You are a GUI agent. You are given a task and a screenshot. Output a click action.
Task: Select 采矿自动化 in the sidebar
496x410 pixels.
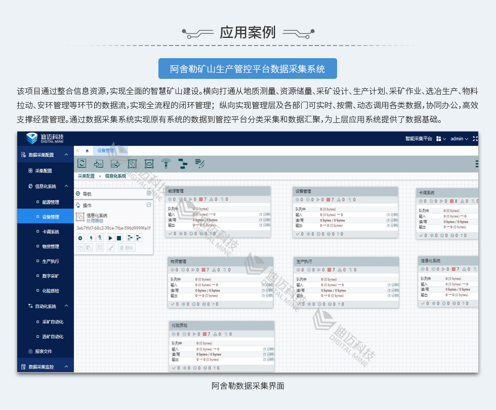pos(53,322)
